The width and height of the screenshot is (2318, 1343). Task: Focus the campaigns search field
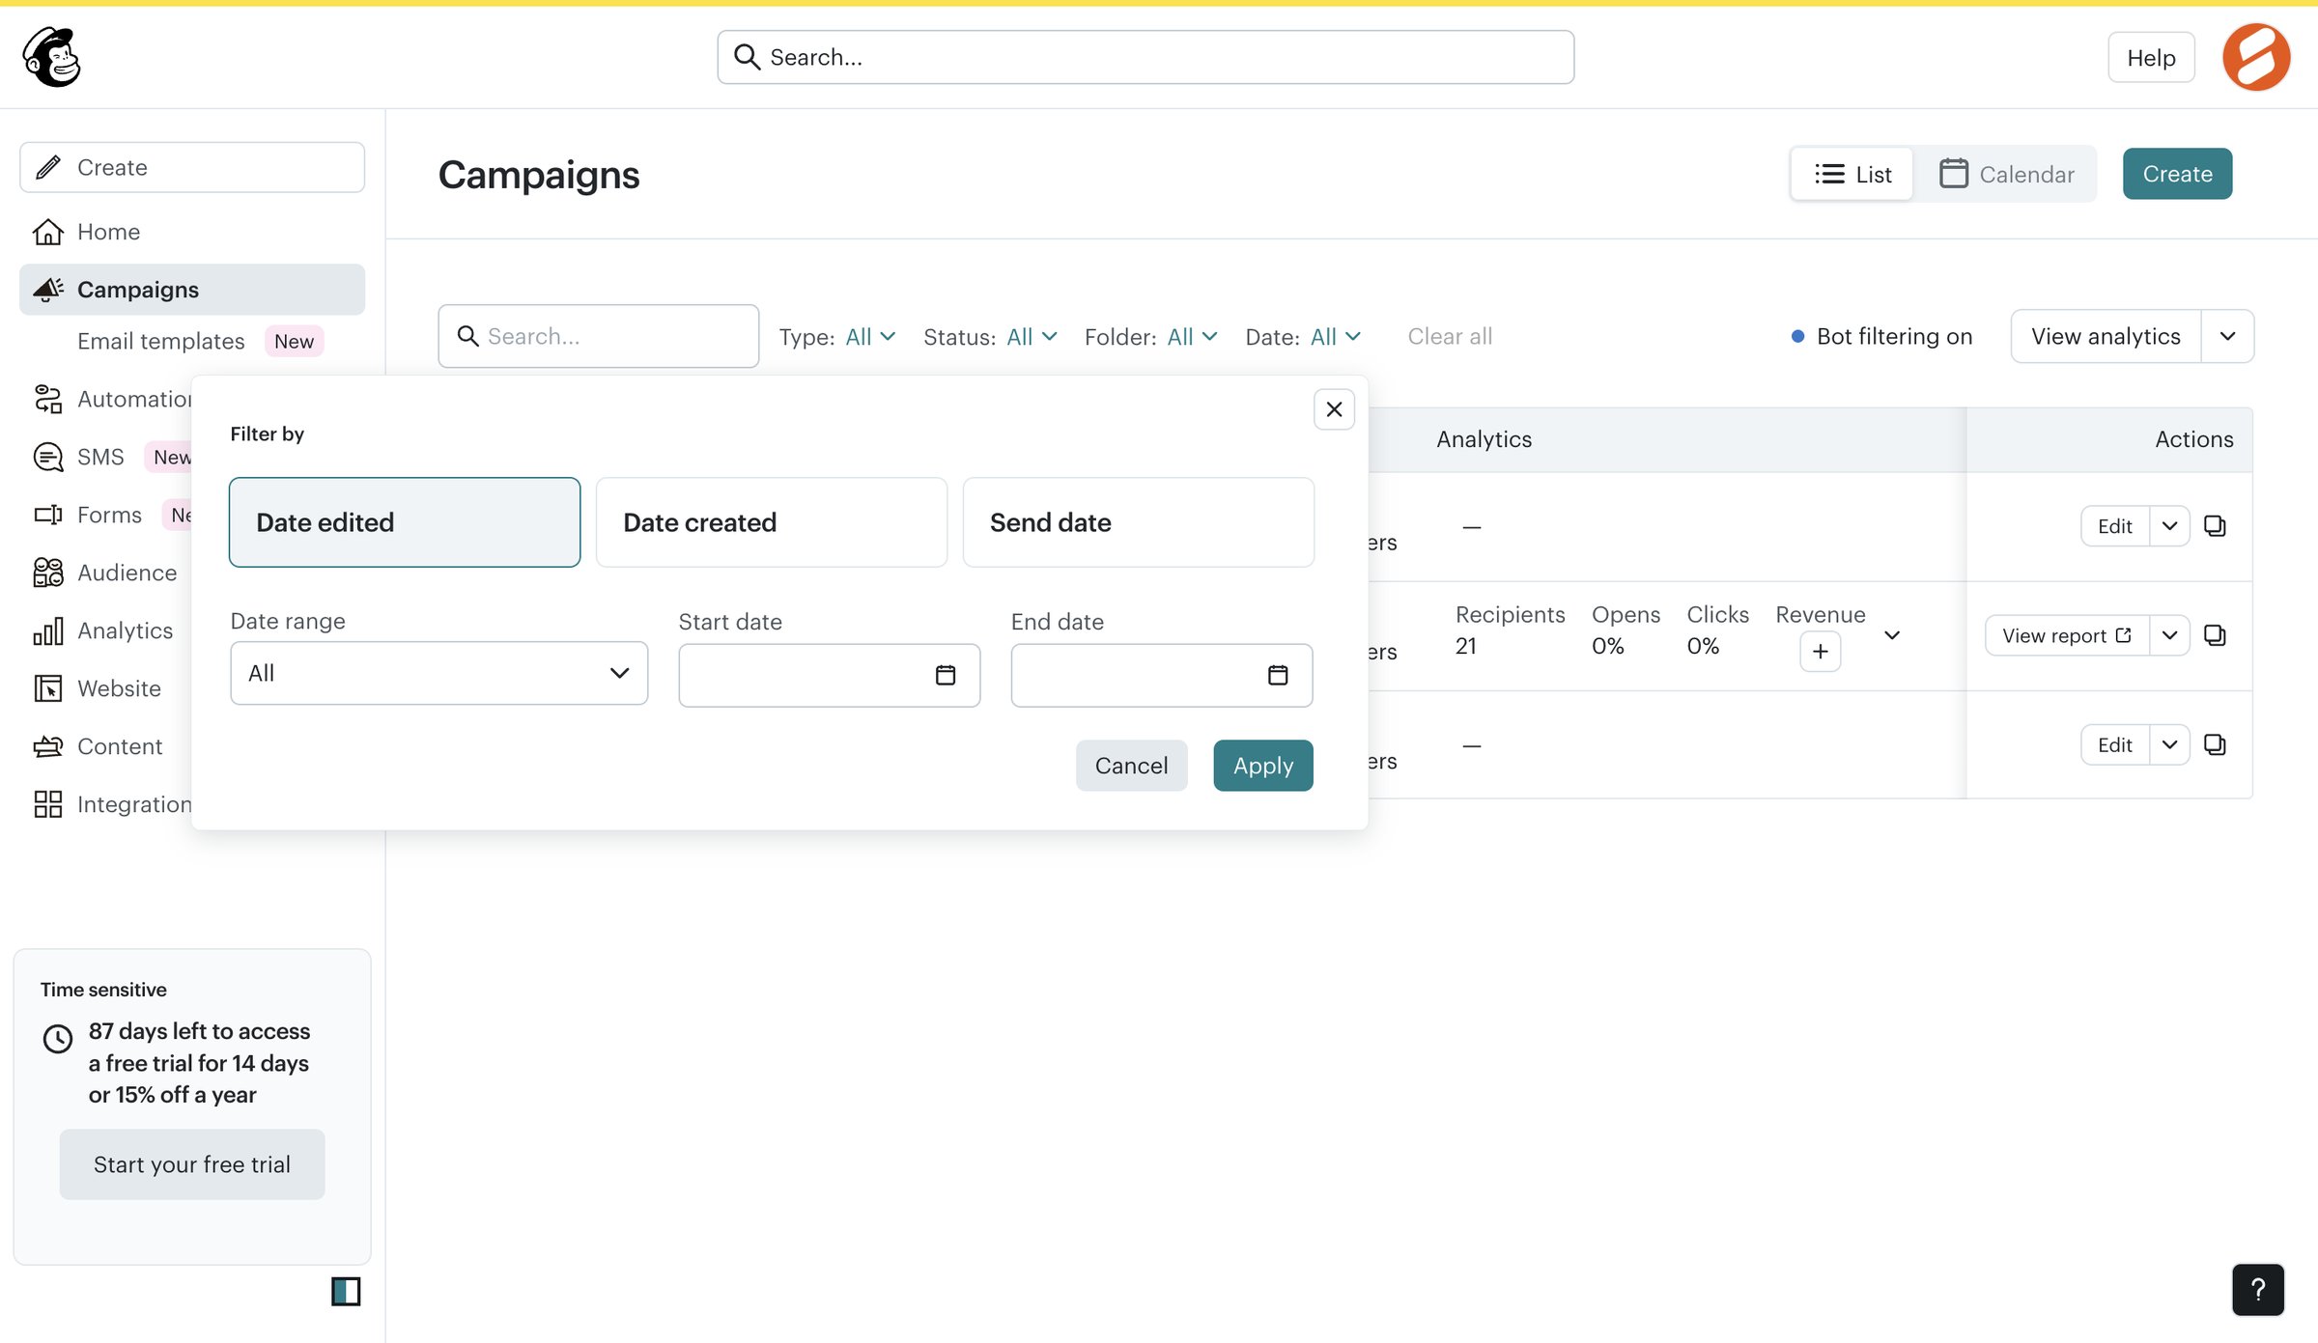tap(599, 336)
